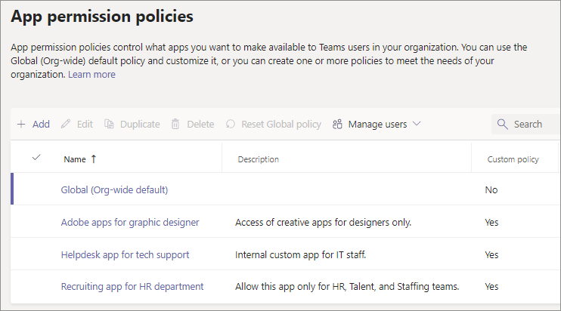Open the Learn more link
This screenshot has width=561, height=311.
point(91,75)
